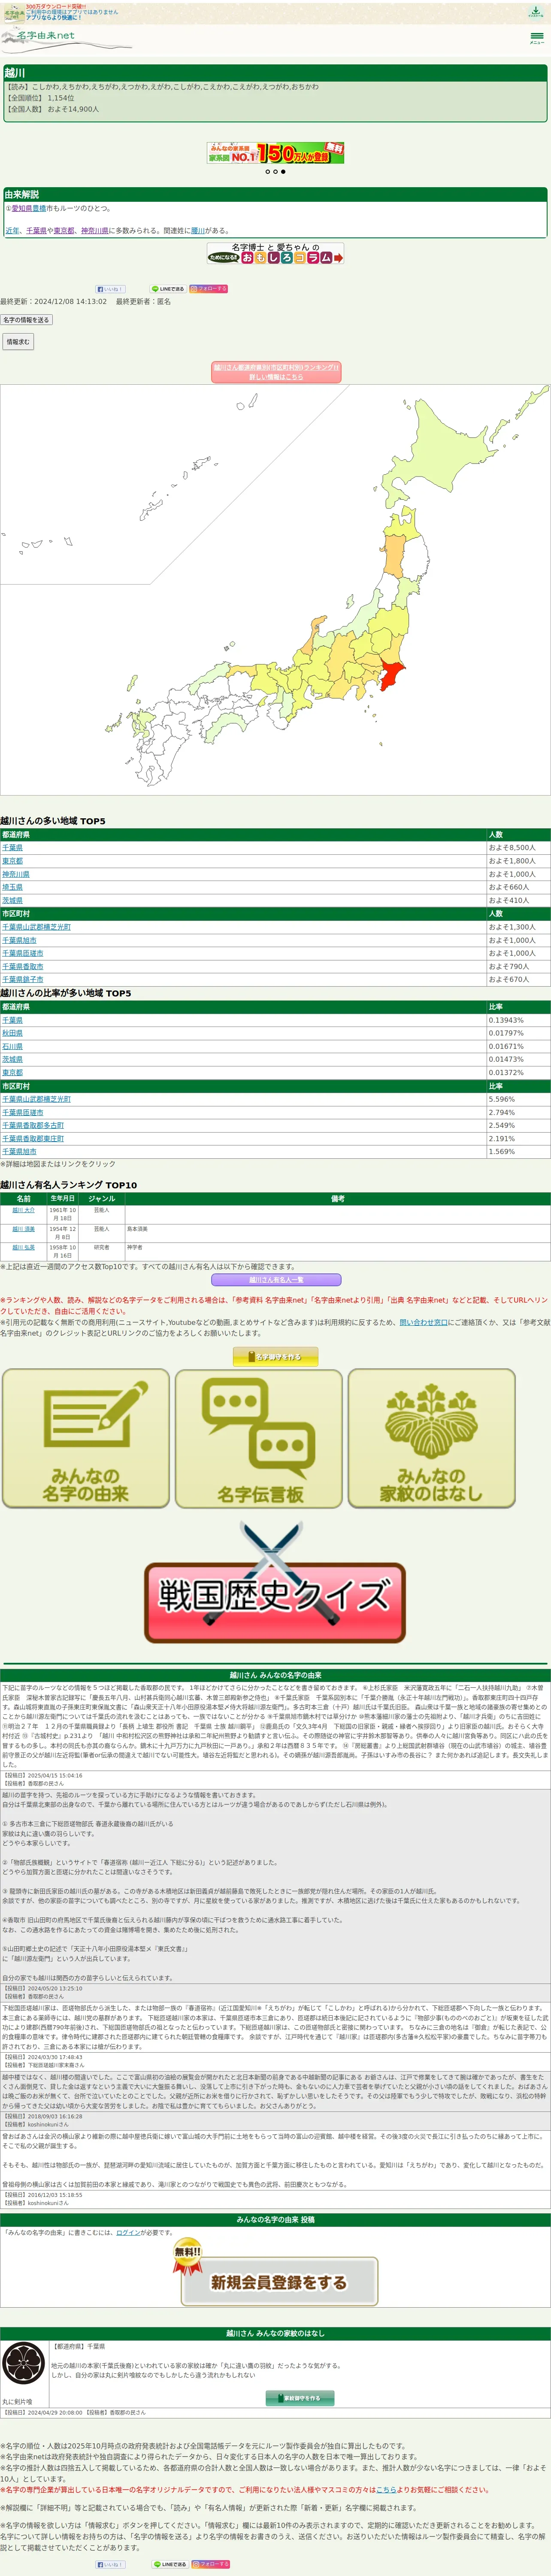Click the 丸に剣片喰 family crest image

tap(24, 2363)
